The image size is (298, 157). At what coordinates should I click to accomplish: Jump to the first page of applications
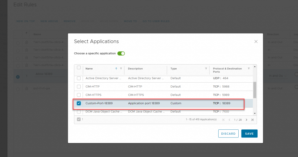pos(223,120)
